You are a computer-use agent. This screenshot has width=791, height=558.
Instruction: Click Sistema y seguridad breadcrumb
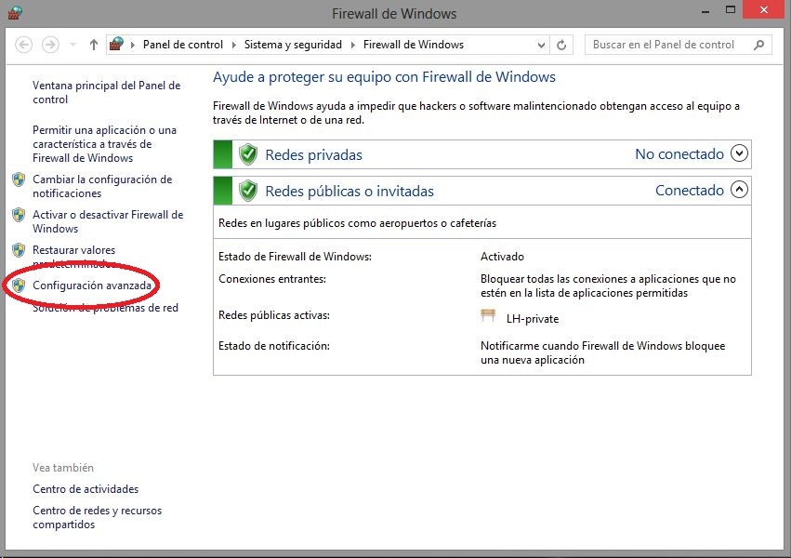(293, 45)
